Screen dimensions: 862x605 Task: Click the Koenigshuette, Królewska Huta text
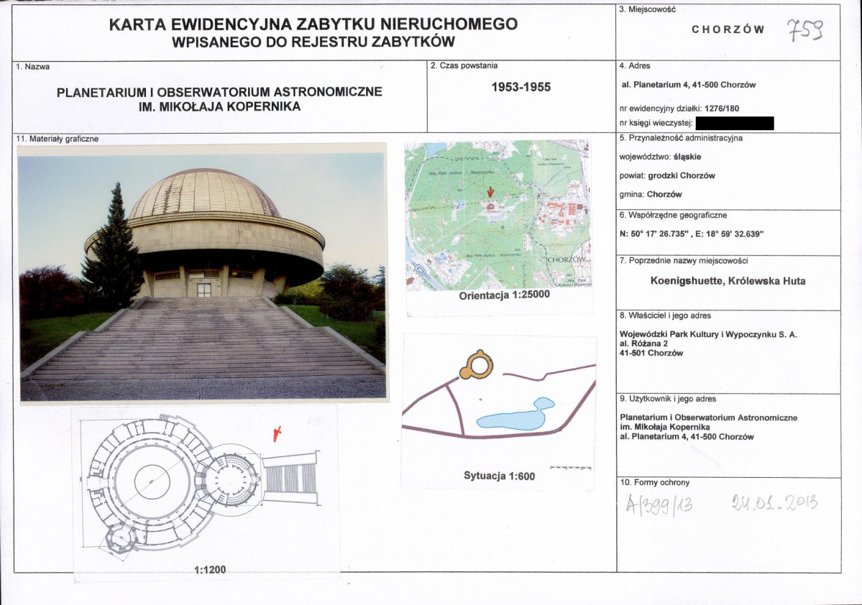(x=728, y=281)
